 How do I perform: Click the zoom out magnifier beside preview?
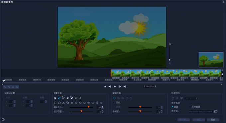coord(170,63)
